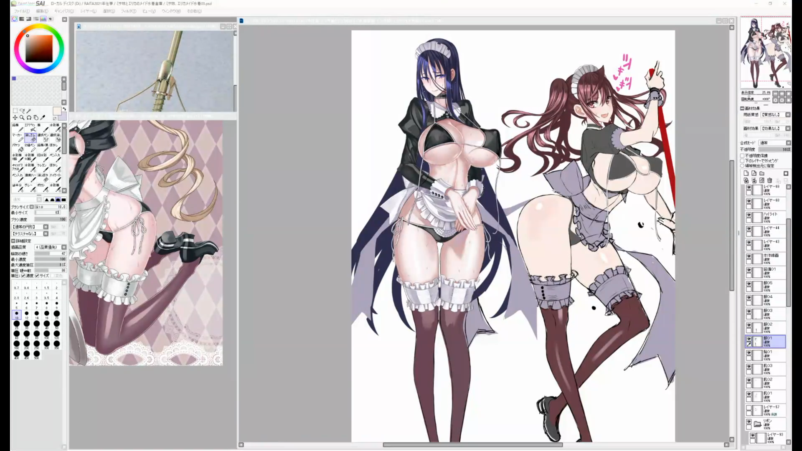Hide レイヤー44 using its eye icon

point(749,229)
